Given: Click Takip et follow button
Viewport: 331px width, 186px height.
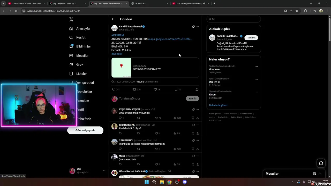Looking at the screenshot, I should click(x=251, y=38).
